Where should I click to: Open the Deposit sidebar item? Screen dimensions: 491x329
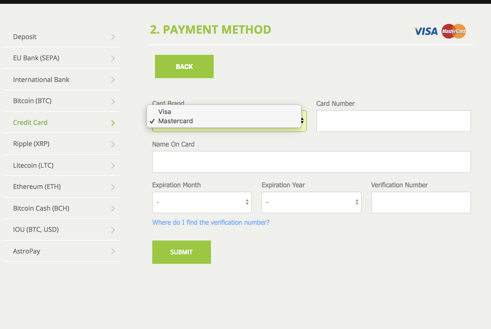click(62, 37)
